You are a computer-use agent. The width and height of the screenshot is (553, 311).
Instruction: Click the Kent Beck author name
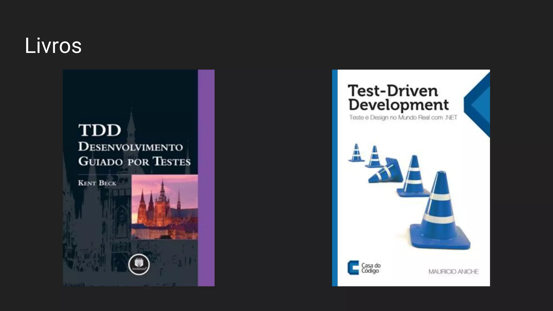pos(97,183)
